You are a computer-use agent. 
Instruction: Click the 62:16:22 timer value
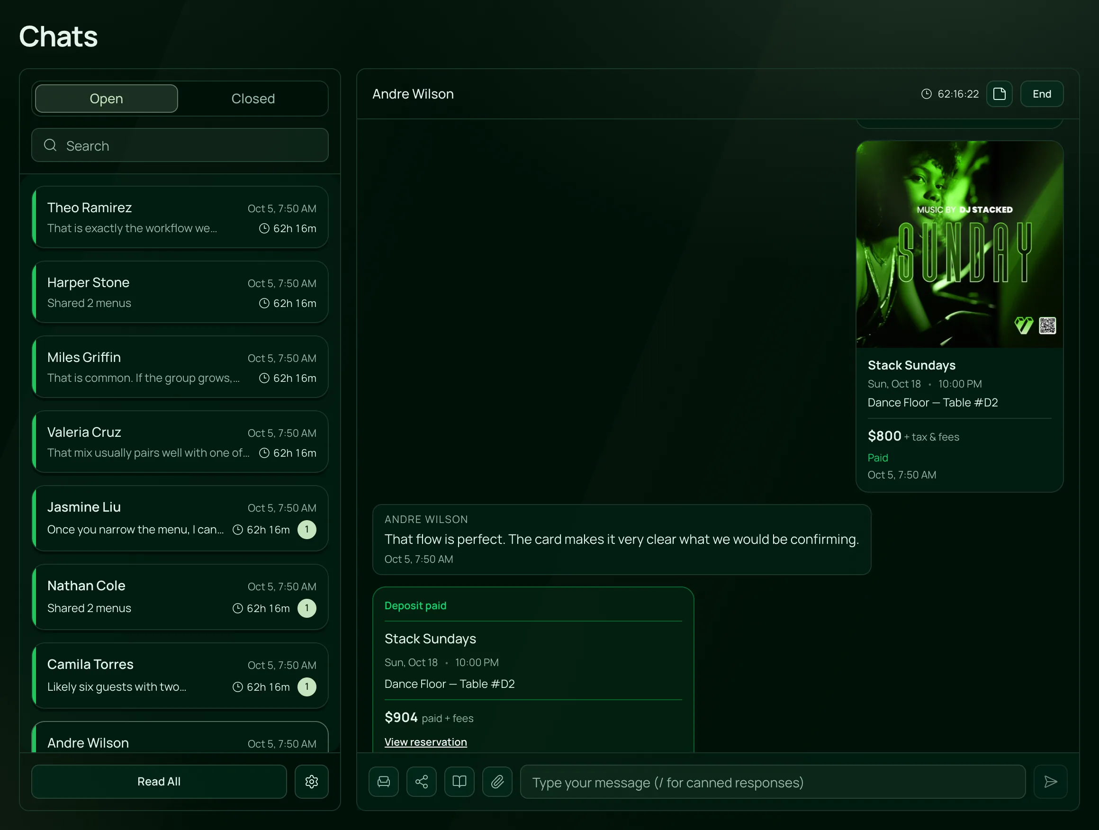(x=958, y=94)
